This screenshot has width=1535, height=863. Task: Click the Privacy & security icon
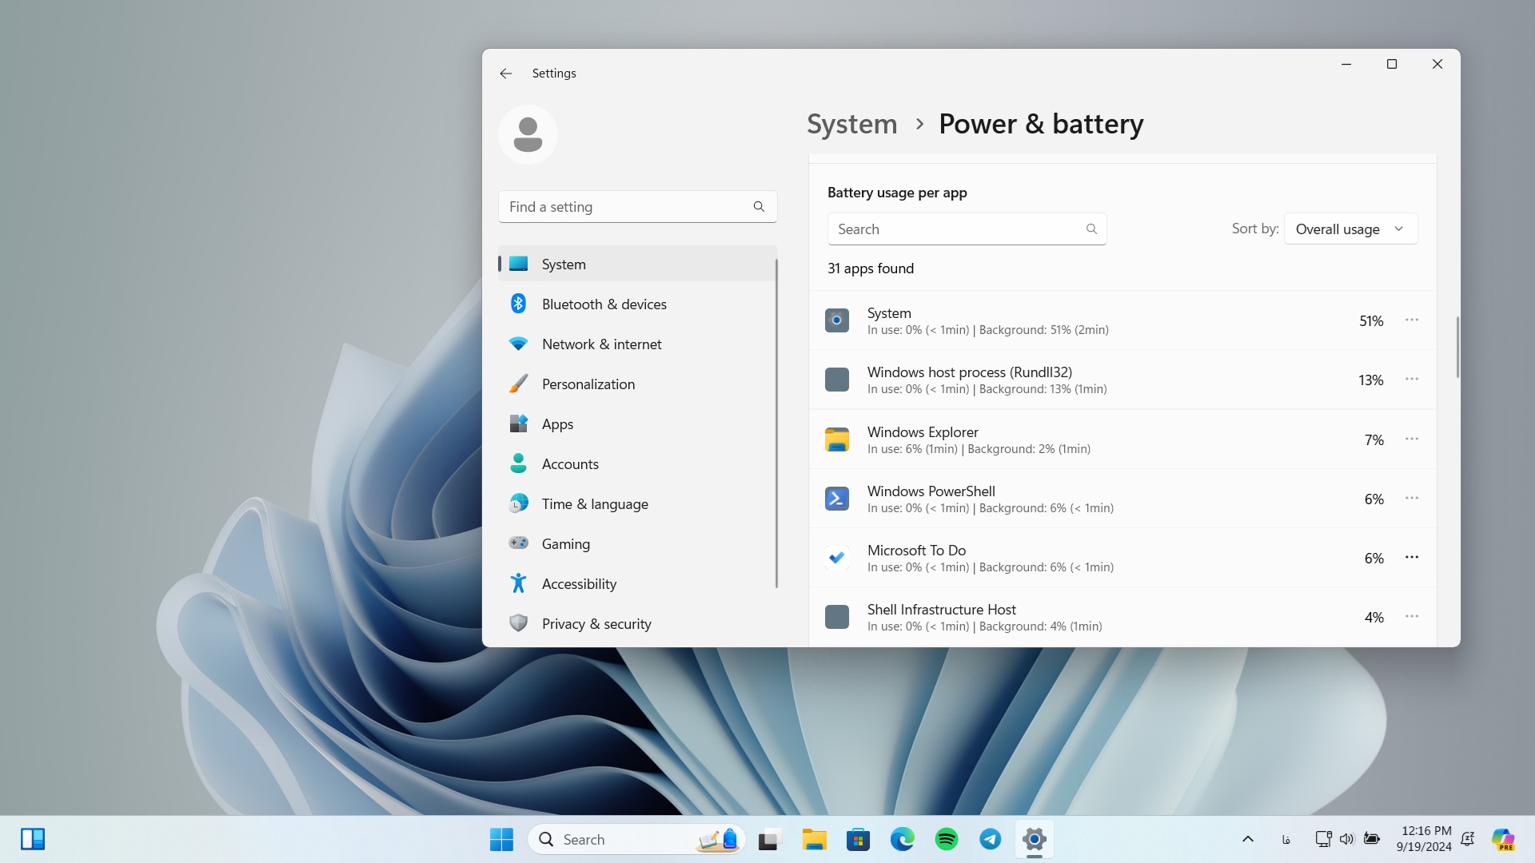click(519, 622)
